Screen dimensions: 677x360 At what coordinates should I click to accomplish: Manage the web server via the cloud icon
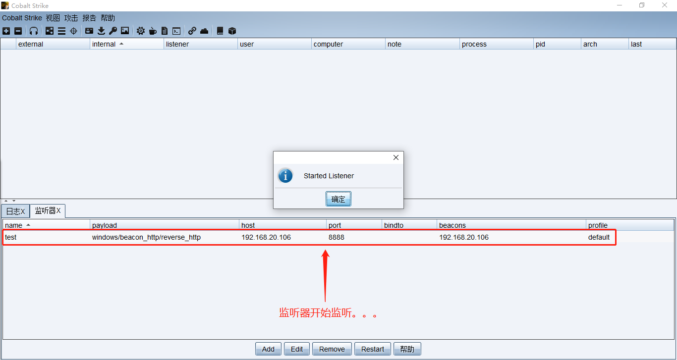[x=204, y=31]
